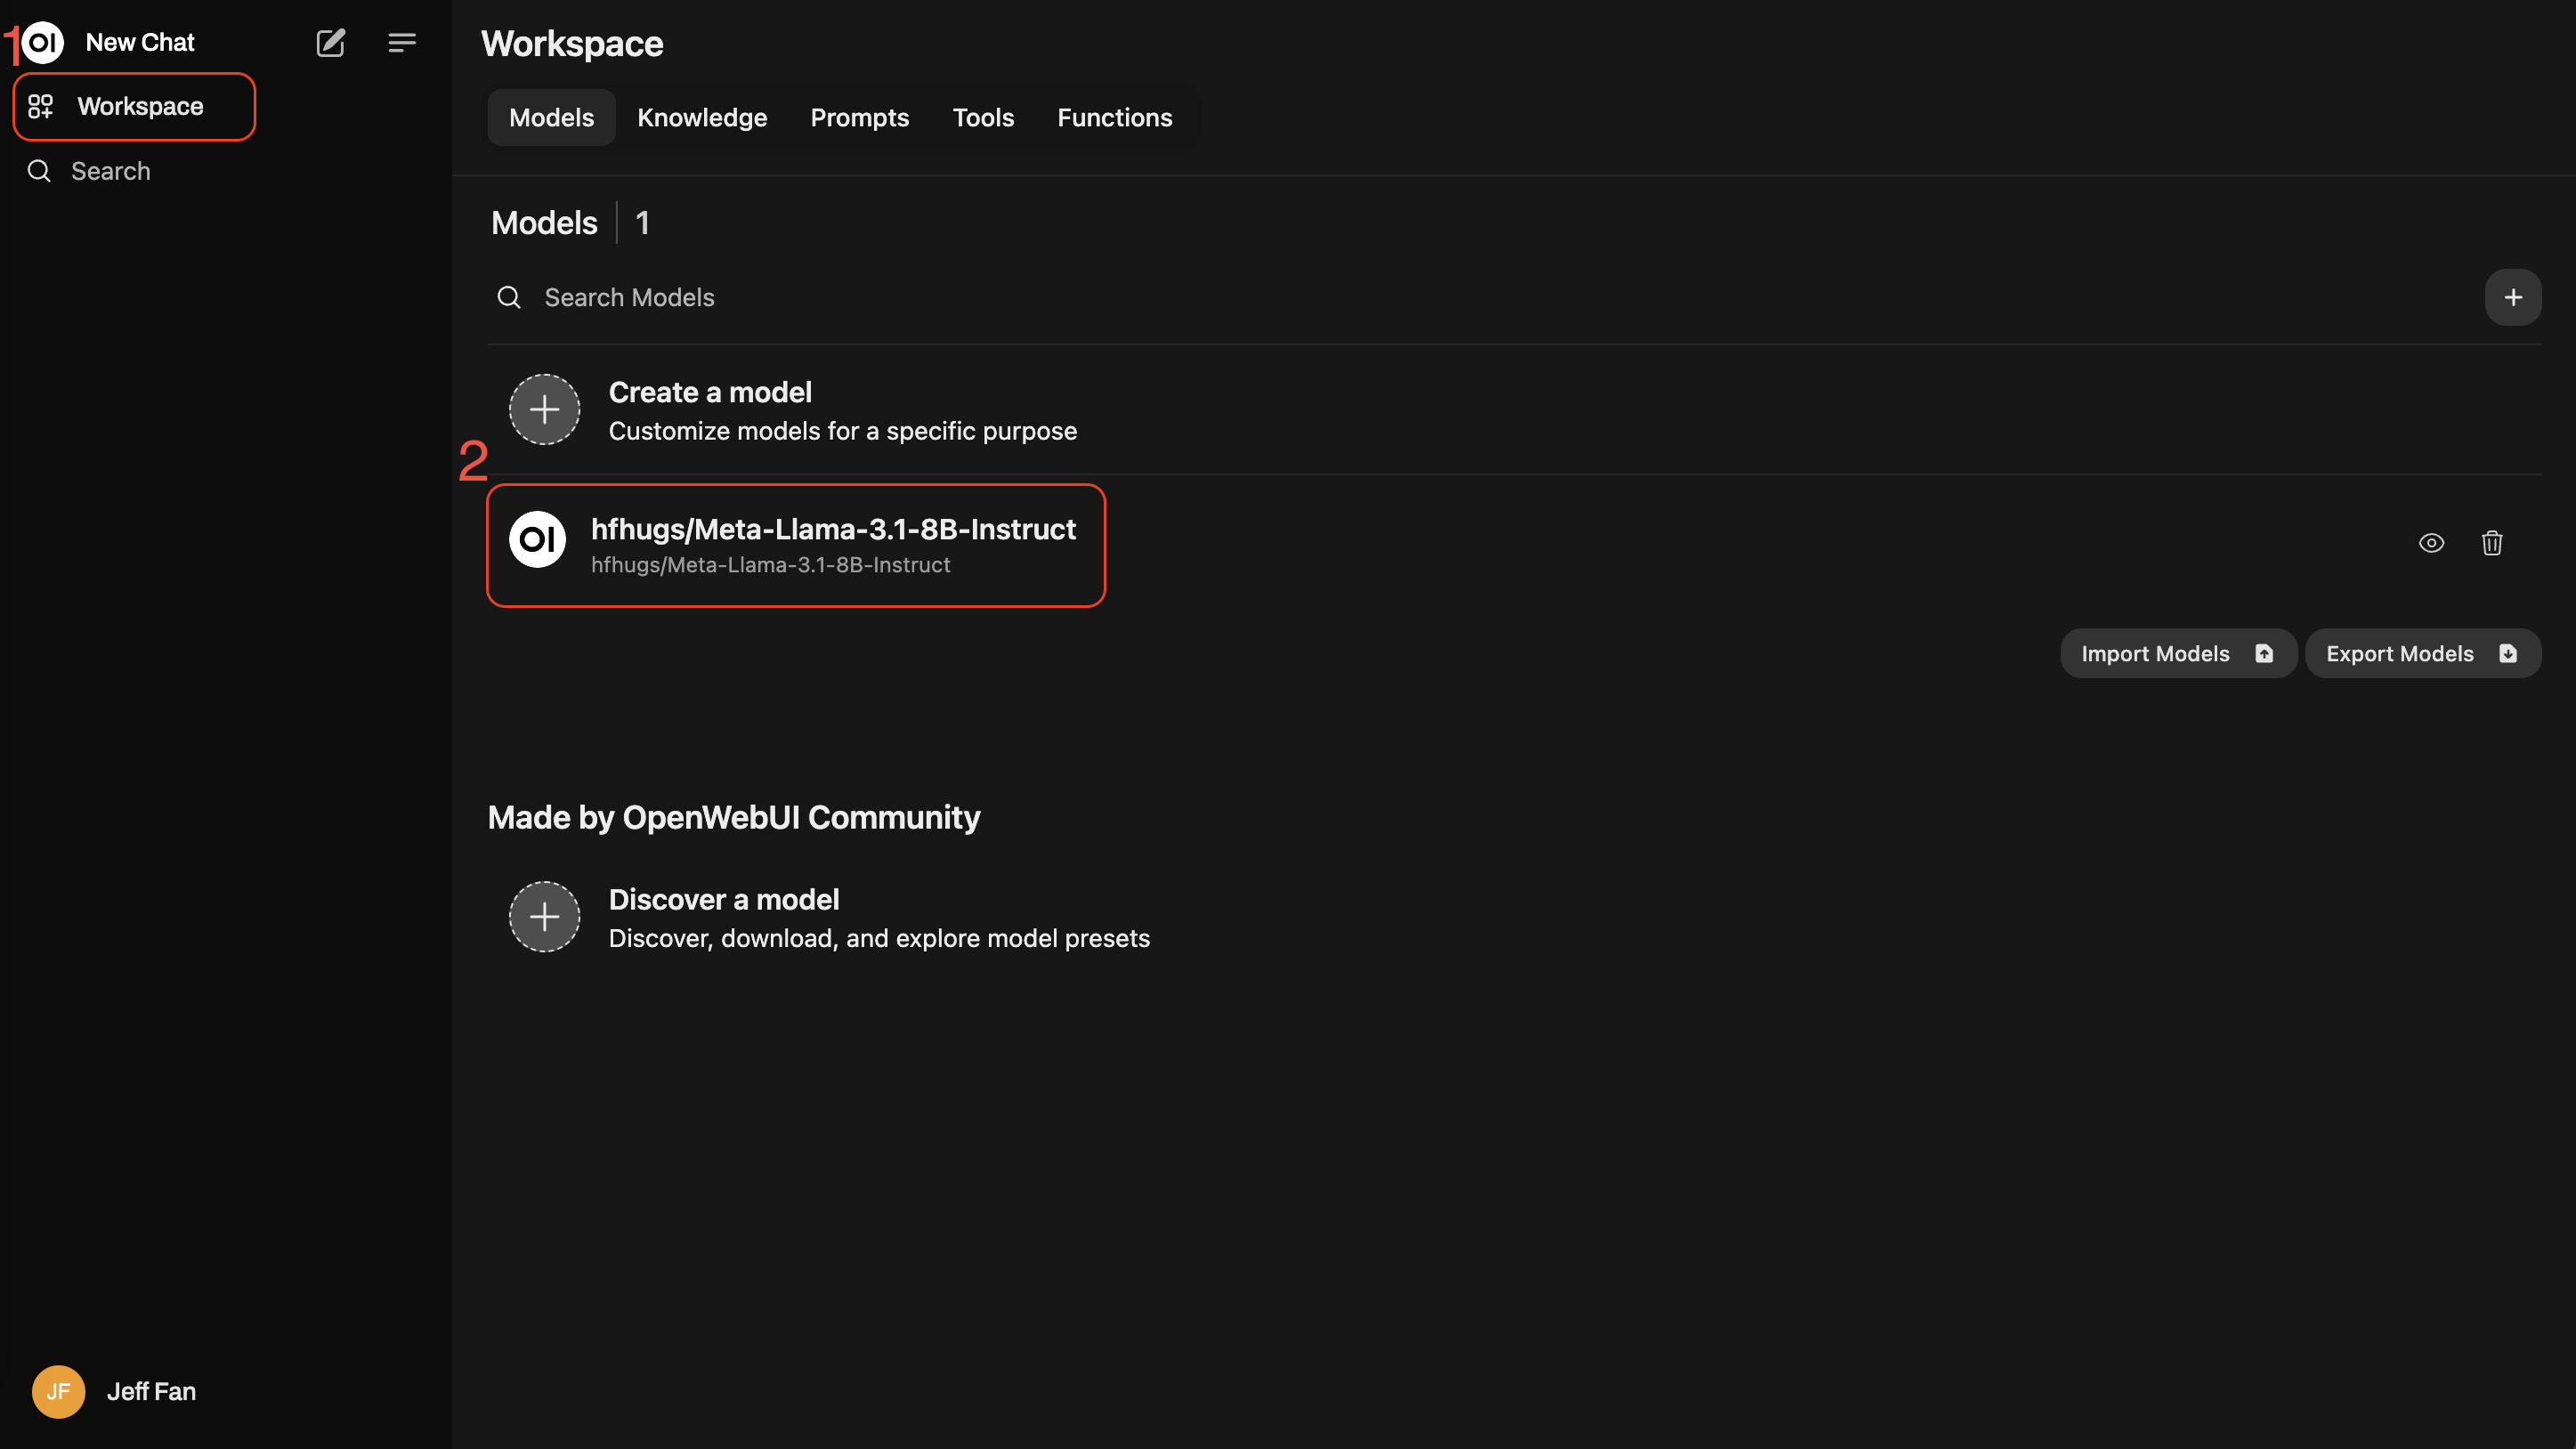The height and width of the screenshot is (1449, 2576).
Task: Switch to the Knowledge tab
Action: pos(702,118)
